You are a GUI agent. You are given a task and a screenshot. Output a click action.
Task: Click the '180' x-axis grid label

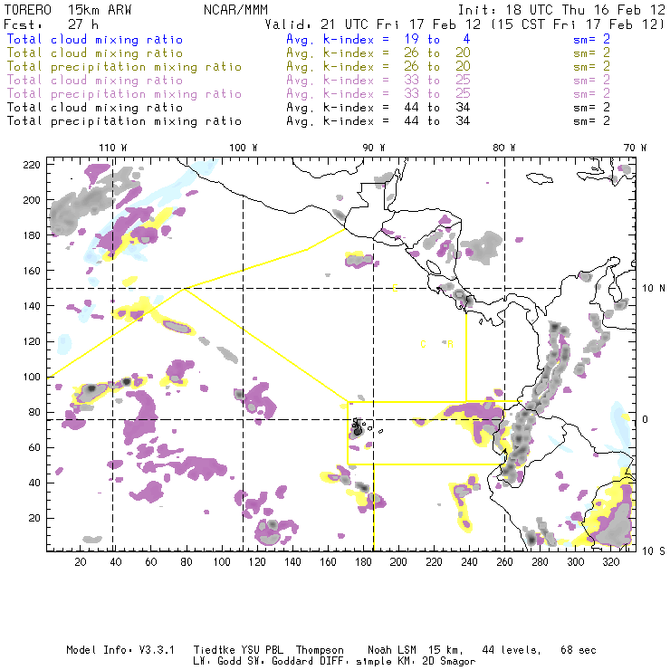[x=363, y=562]
